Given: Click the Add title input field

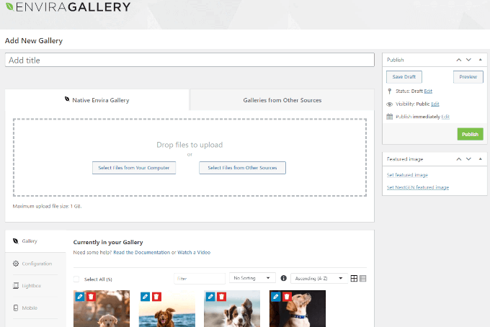Looking at the screenshot, I should coord(190,61).
